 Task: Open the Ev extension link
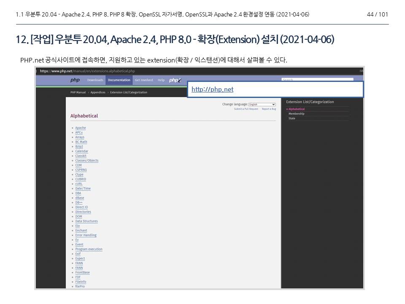tap(77, 240)
